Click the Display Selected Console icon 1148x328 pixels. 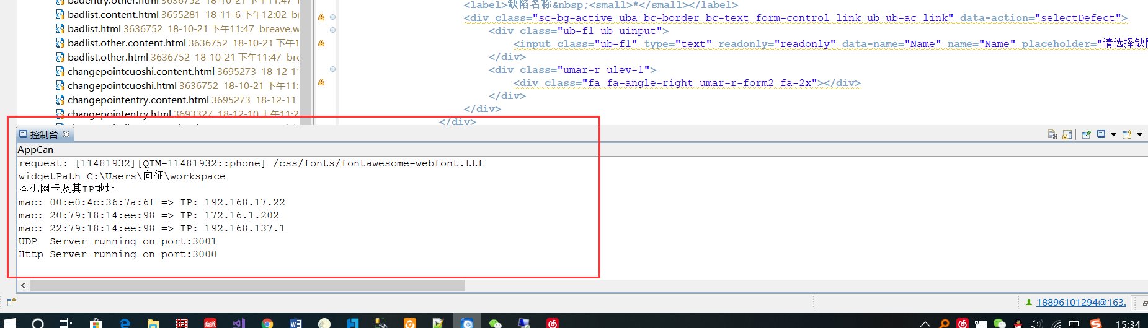coord(1101,134)
